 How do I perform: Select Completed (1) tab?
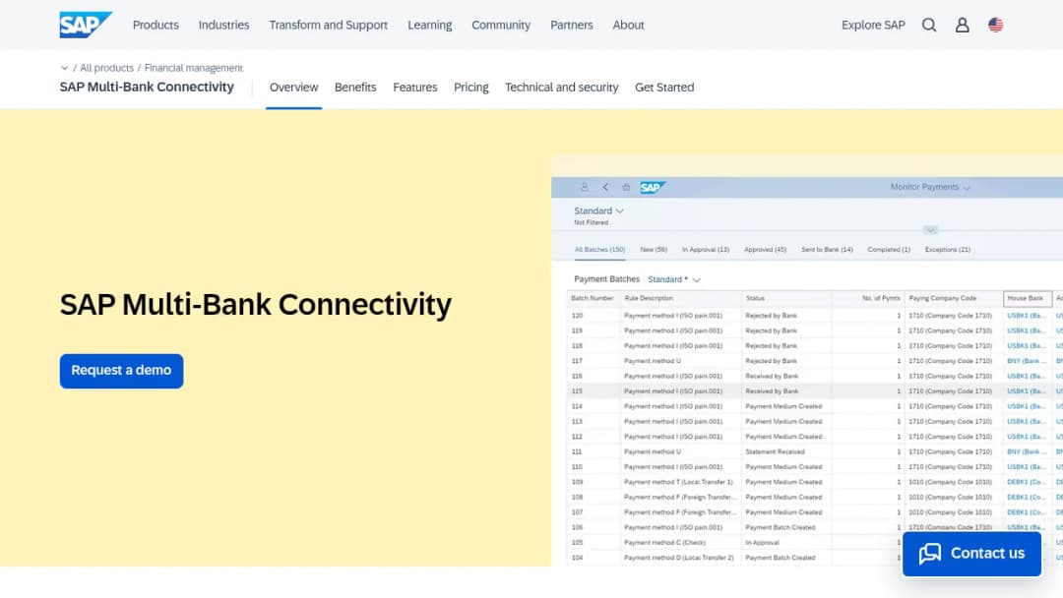click(889, 249)
